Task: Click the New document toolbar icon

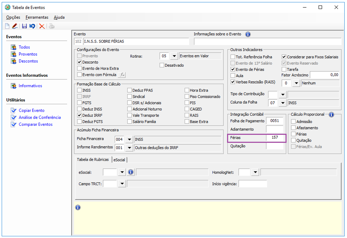Action: (7, 26)
